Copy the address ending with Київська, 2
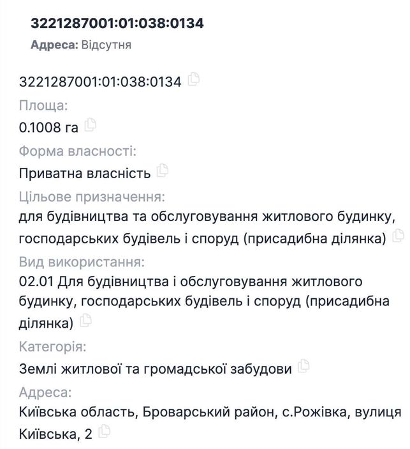The height and width of the screenshot is (449, 410). (x=104, y=432)
